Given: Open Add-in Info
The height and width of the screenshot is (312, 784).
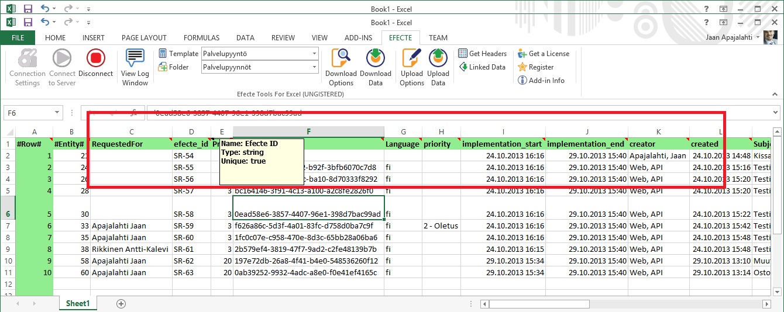Looking at the screenshot, I should tap(541, 81).
